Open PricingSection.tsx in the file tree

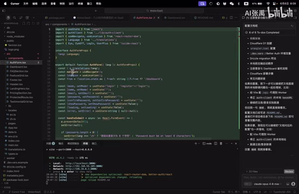click(x=21, y=93)
